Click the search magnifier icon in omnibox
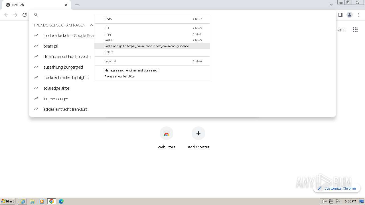This screenshot has height=205, width=365. coord(36,15)
